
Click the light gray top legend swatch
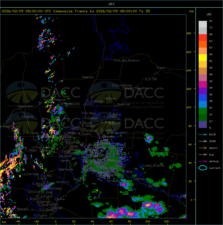pyautogui.click(x=203, y=24)
